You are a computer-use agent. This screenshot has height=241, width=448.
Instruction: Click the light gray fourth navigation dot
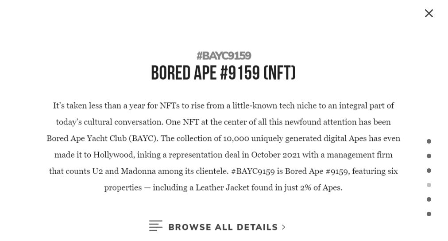[x=429, y=185]
